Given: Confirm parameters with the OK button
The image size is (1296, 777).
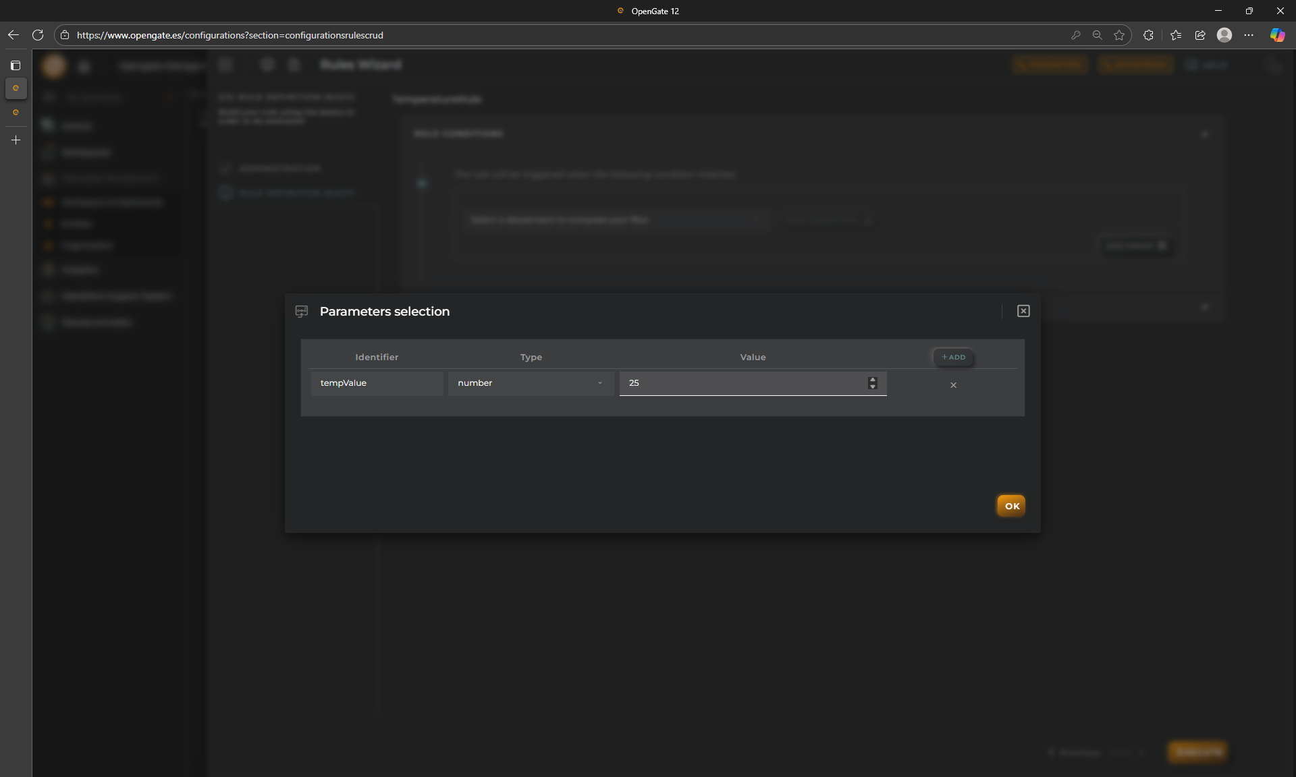Looking at the screenshot, I should click(x=1011, y=506).
